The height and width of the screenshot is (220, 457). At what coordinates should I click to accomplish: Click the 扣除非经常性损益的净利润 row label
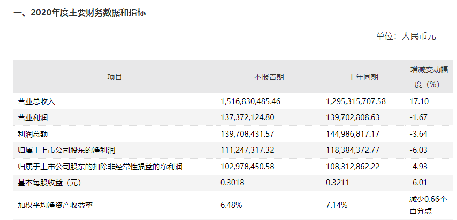click(x=100, y=167)
